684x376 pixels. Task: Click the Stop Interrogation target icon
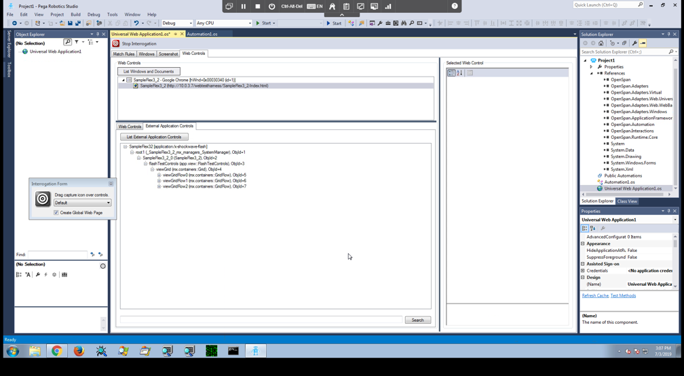click(115, 43)
